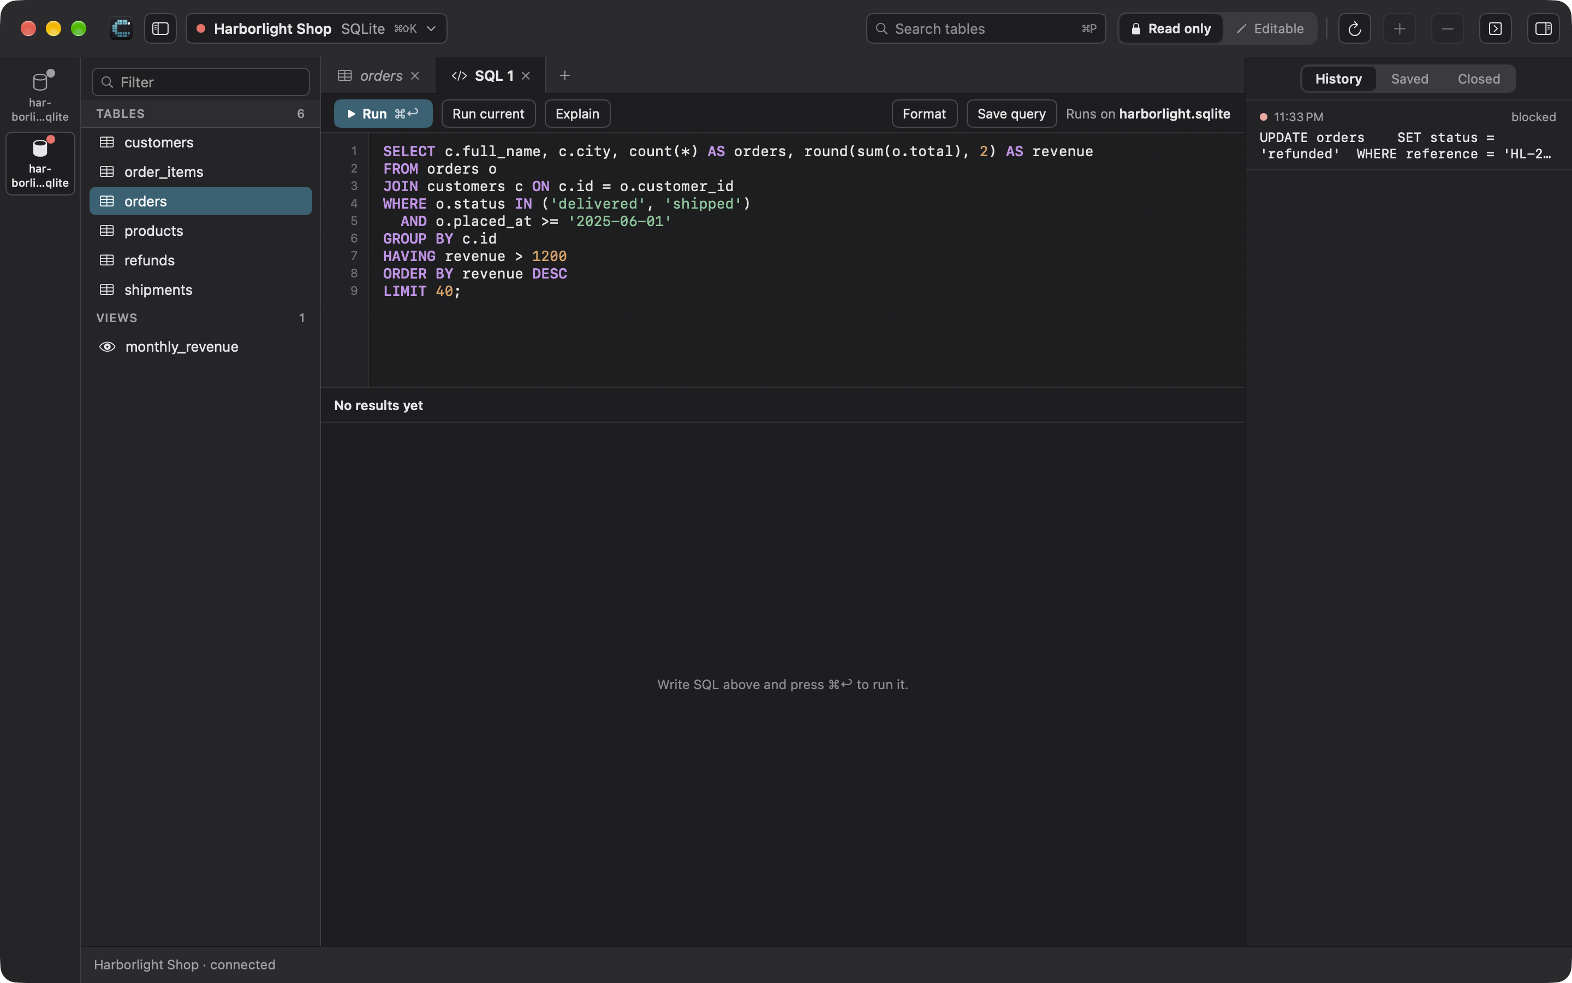The image size is (1572, 983).
Task: Click the No results yet heading
Action: tap(378, 405)
